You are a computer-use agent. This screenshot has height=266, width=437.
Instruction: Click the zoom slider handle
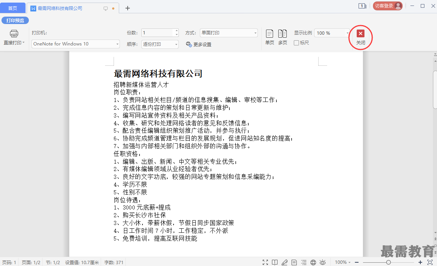[x=389, y=262]
